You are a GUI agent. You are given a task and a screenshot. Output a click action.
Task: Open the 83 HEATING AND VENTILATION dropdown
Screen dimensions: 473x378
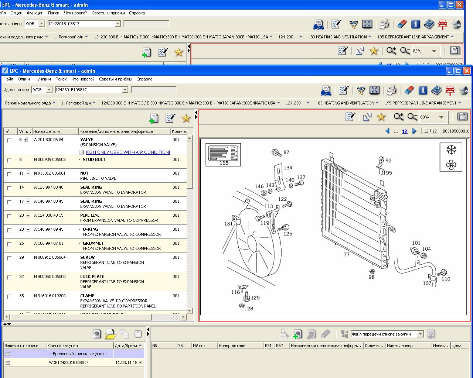point(348,103)
